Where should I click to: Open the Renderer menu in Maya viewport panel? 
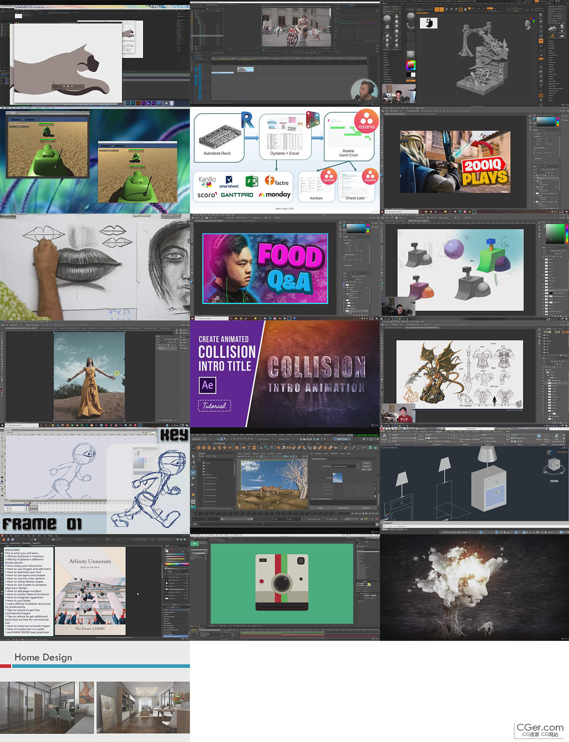271,453
